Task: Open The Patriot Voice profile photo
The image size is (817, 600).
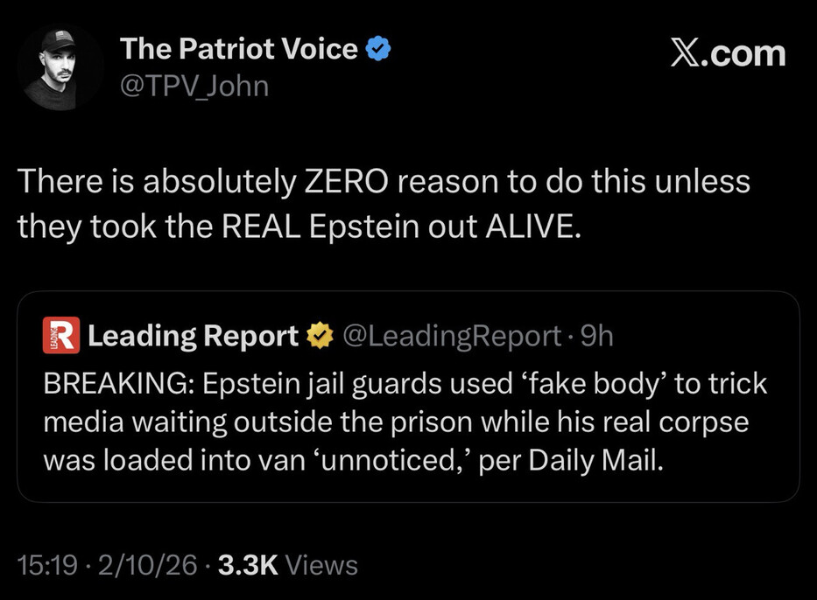Action: 60,68
